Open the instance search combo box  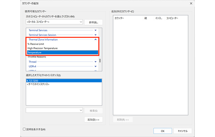coord(54,110)
